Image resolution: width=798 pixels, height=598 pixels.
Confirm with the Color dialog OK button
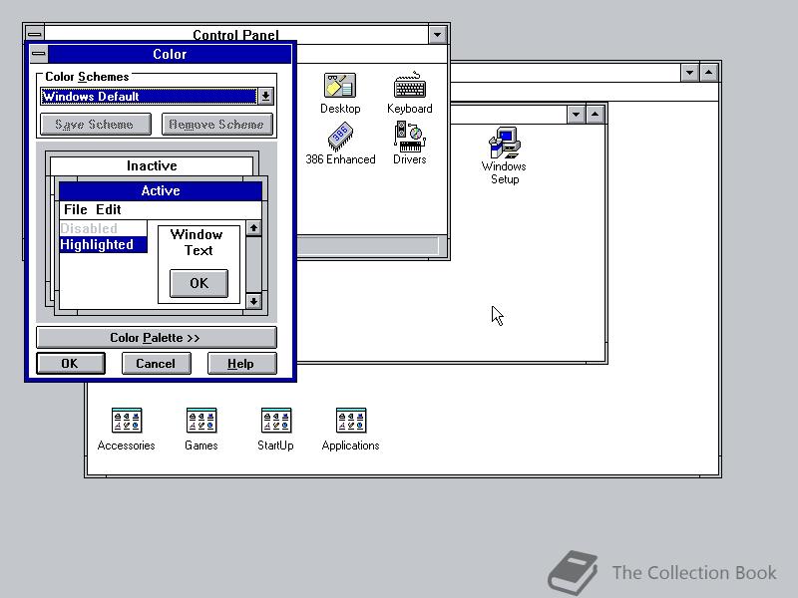point(71,364)
